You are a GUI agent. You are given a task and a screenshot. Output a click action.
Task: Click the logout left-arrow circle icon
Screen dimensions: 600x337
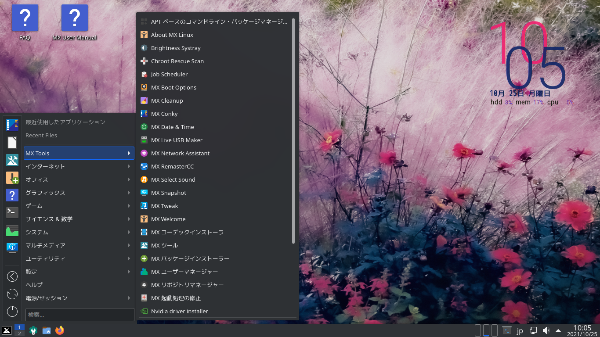12,276
